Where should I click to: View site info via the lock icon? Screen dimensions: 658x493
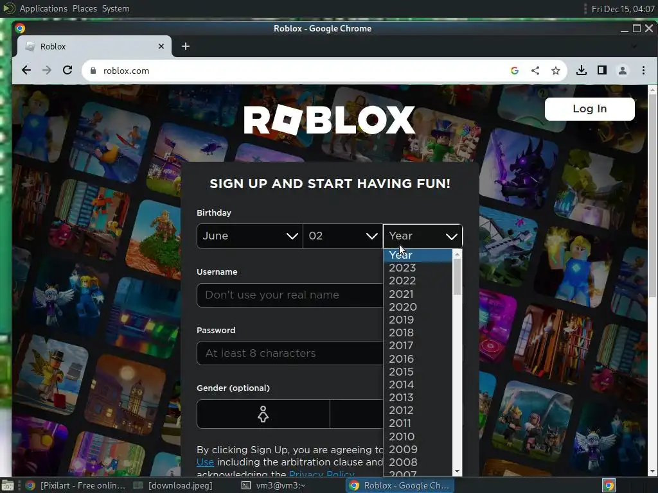(93, 71)
